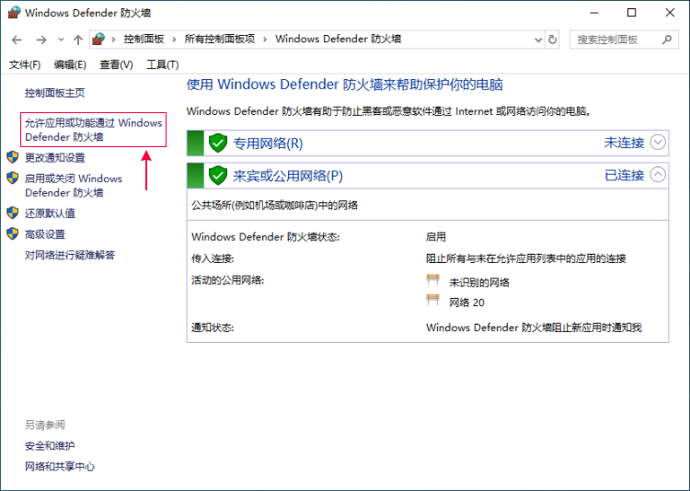Image resolution: width=690 pixels, height=491 pixels.
Task: Go forward using the forward arrow
Action: point(41,40)
